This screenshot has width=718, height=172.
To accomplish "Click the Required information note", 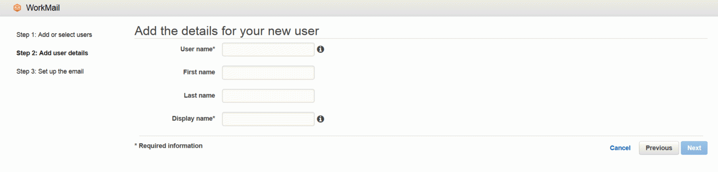I will point(168,146).
